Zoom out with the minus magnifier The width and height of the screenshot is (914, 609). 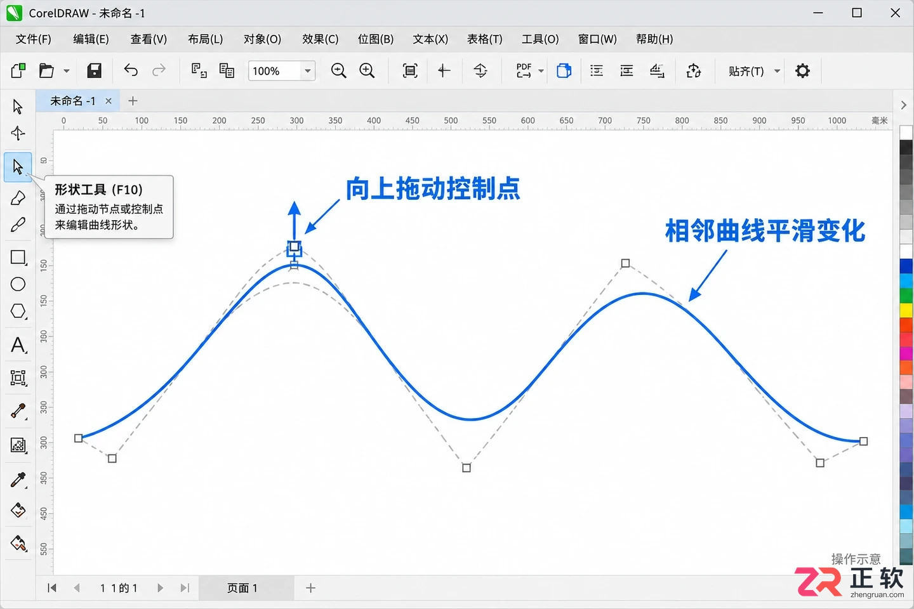point(339,70)
